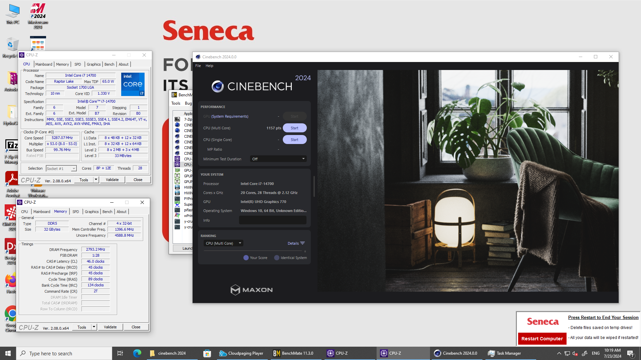The height and width of the screenshot is (360, 641).
Task: Open the This PC desktop icon
Action: [13, 14]
